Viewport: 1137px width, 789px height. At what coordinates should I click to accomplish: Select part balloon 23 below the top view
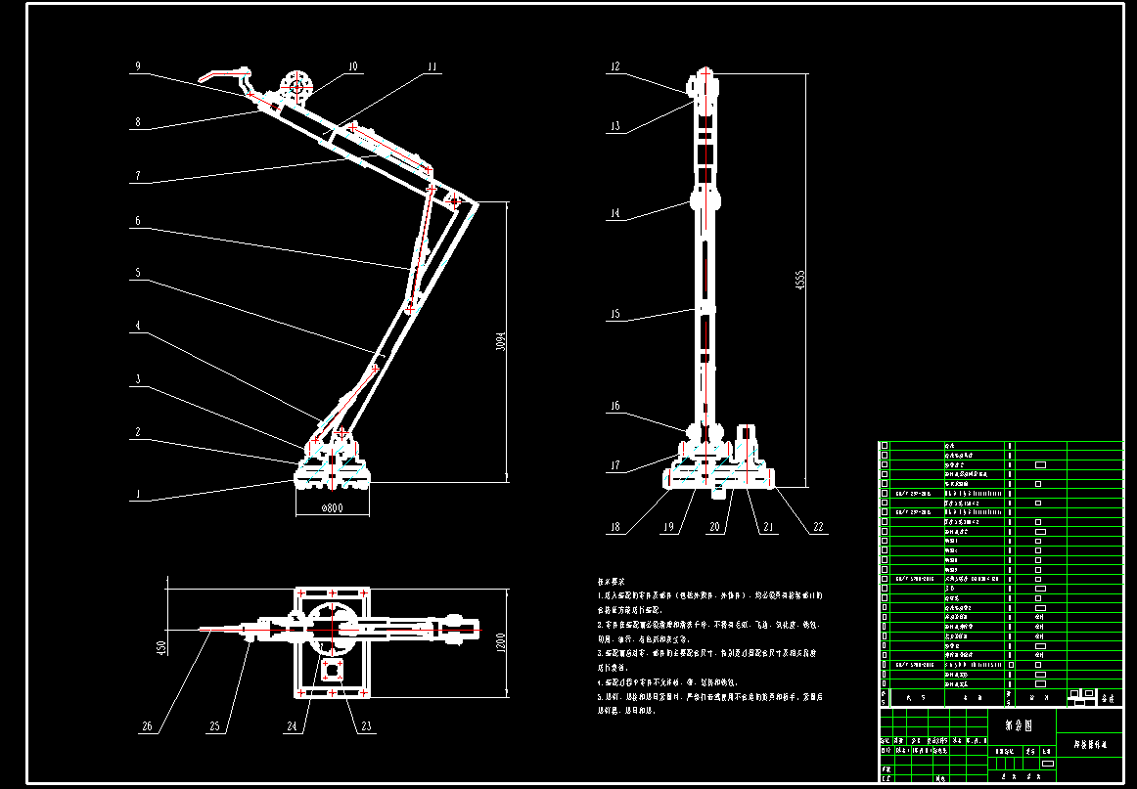(x=366, y=726)
